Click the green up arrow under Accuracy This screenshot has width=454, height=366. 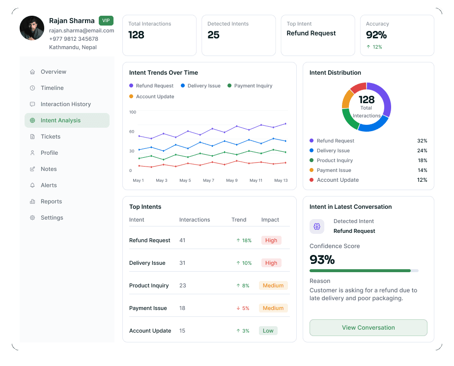(369, 47)
